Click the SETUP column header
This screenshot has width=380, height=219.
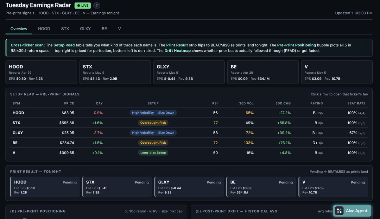click(x=153, y=103)
